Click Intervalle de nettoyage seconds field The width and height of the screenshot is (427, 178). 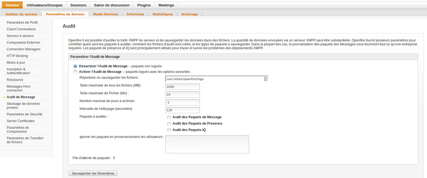point(183,110)
